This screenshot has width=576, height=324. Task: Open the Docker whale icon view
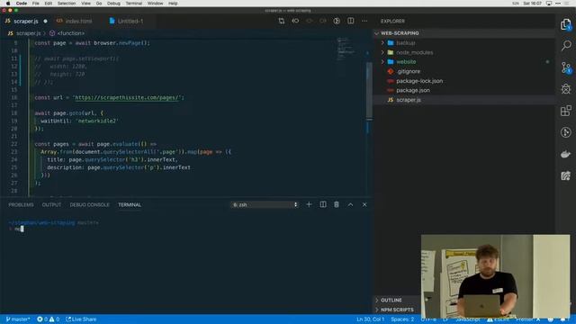tap(566, 154)
